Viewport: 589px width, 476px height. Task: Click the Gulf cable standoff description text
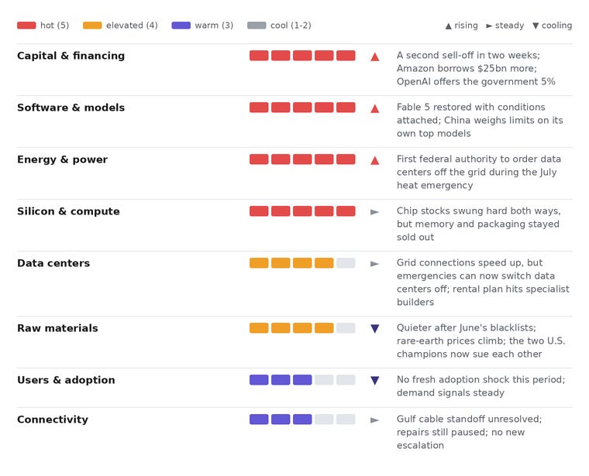tap(469, 432)
